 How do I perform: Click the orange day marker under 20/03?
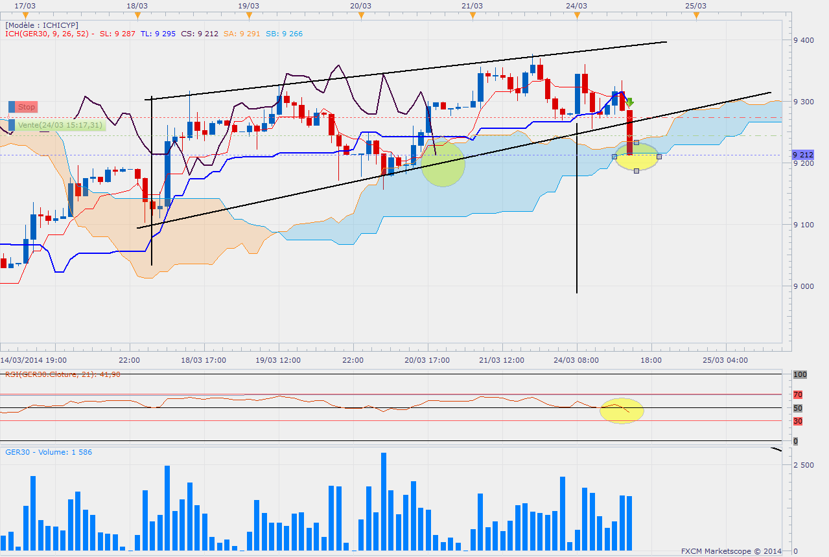[360, 15]
